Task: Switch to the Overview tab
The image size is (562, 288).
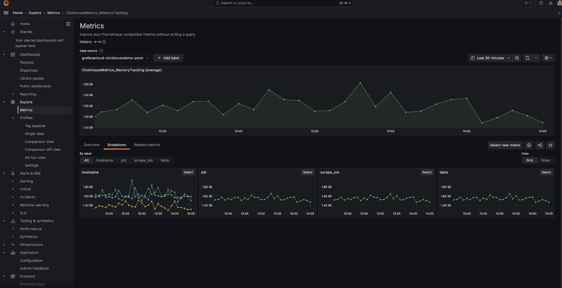Action: tap(91, 145)
